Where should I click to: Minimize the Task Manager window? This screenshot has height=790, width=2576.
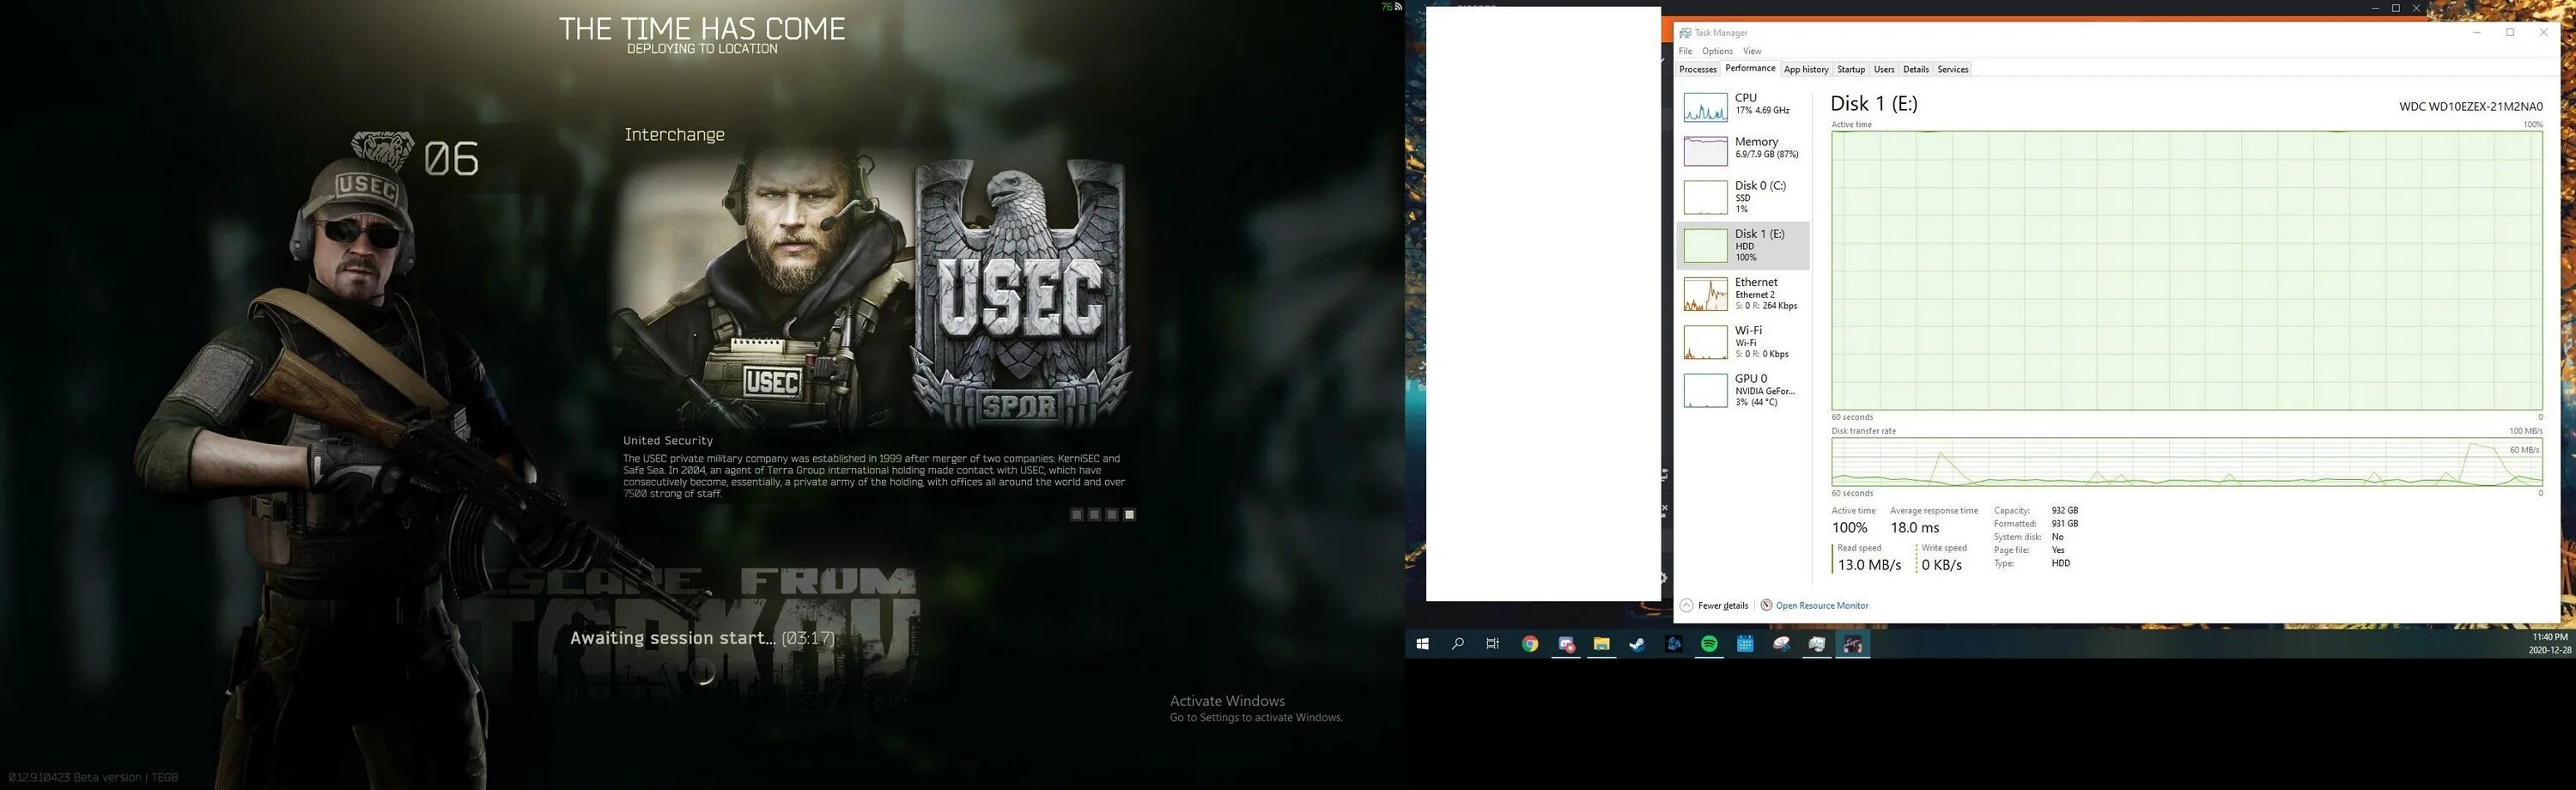2477,33
